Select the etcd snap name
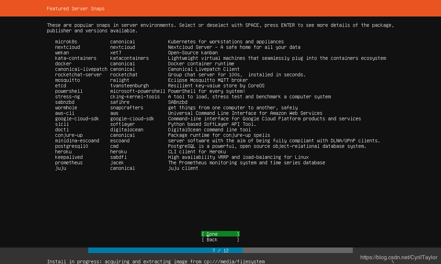The image size is (441, 264). (61, 86)
